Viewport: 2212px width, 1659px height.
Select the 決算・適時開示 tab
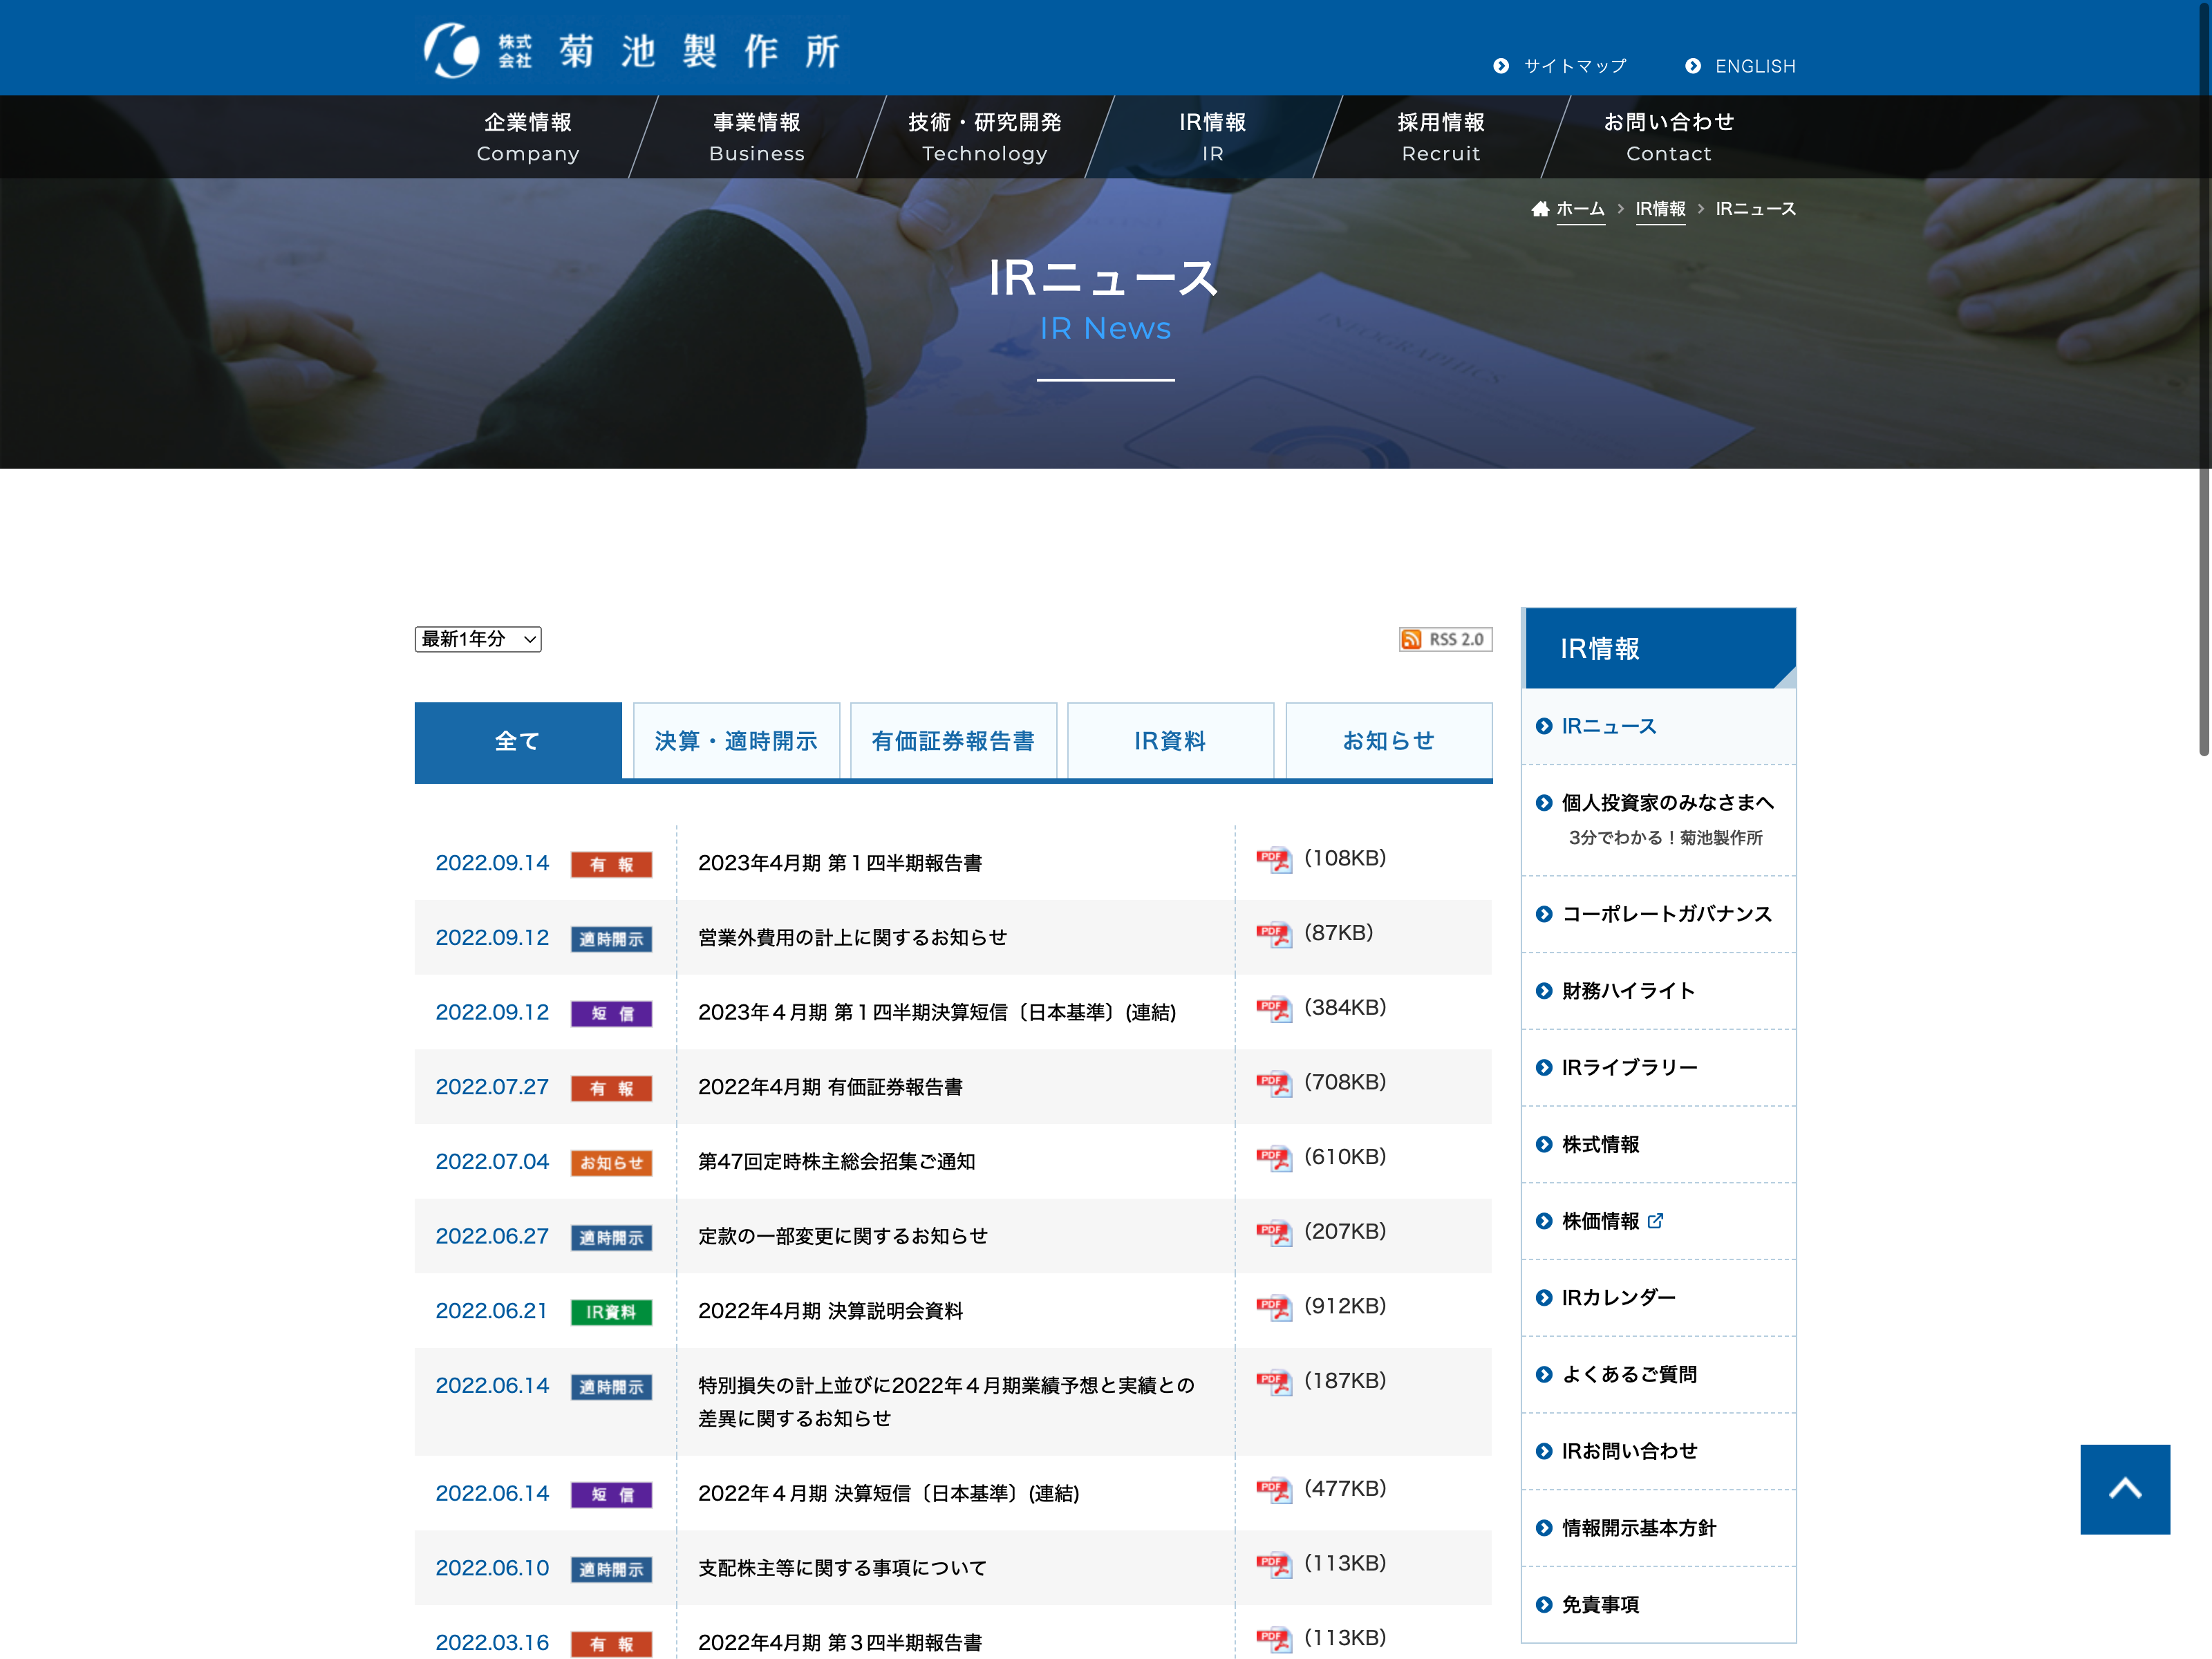736,741
